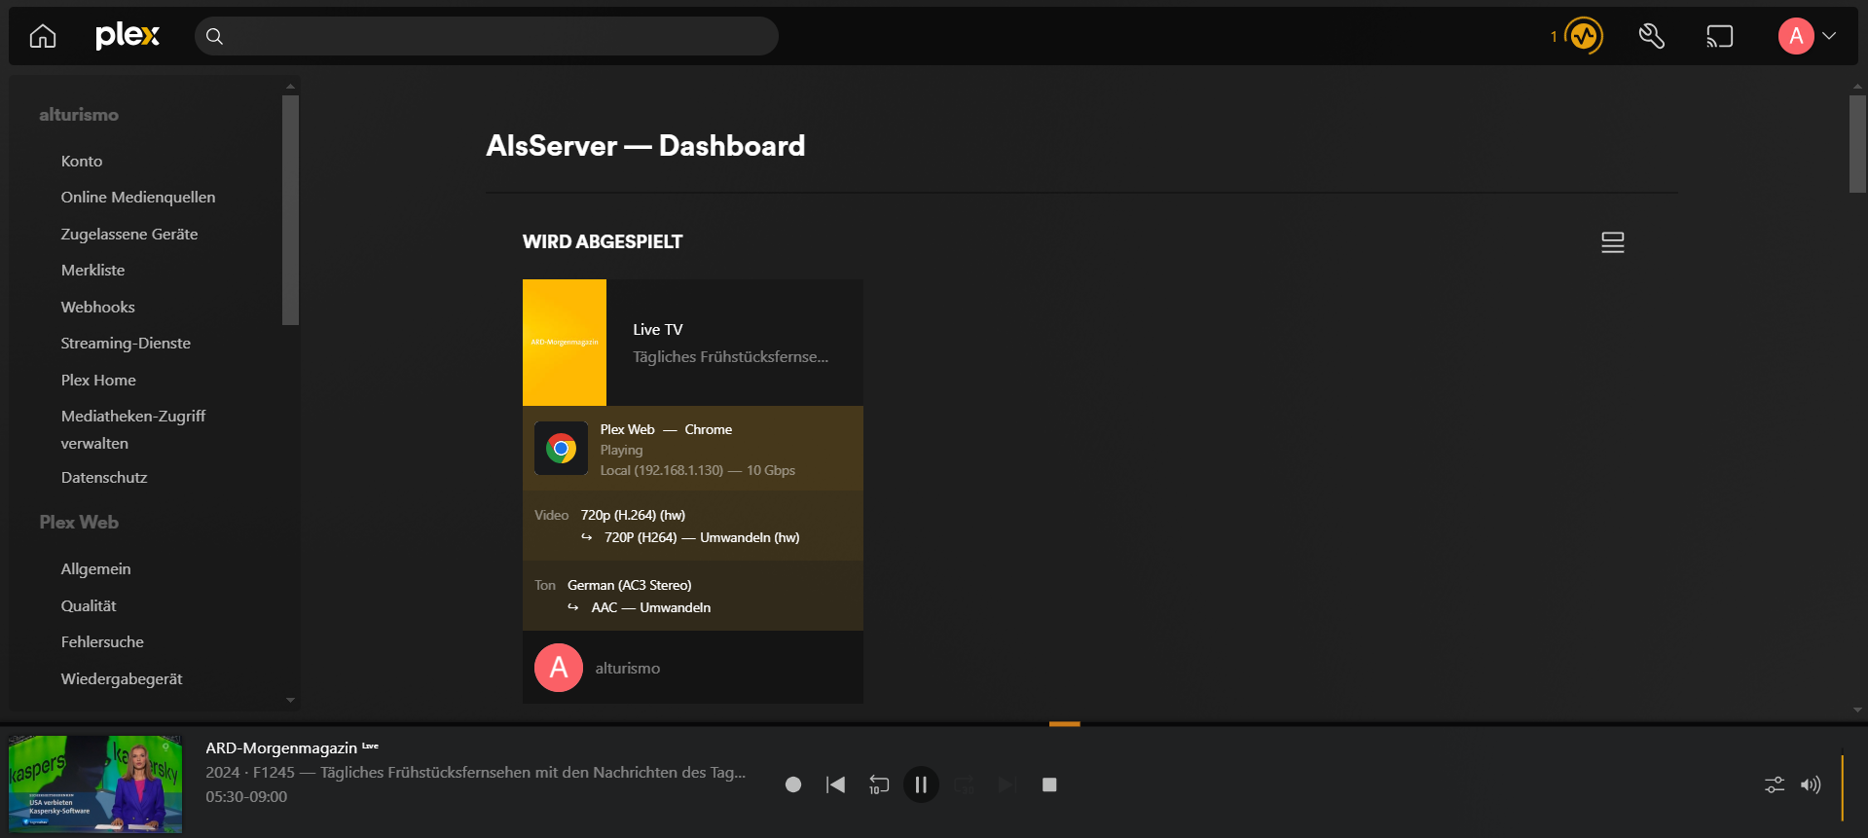Click the alturismo user avatar in session card

tap(559, 668)
